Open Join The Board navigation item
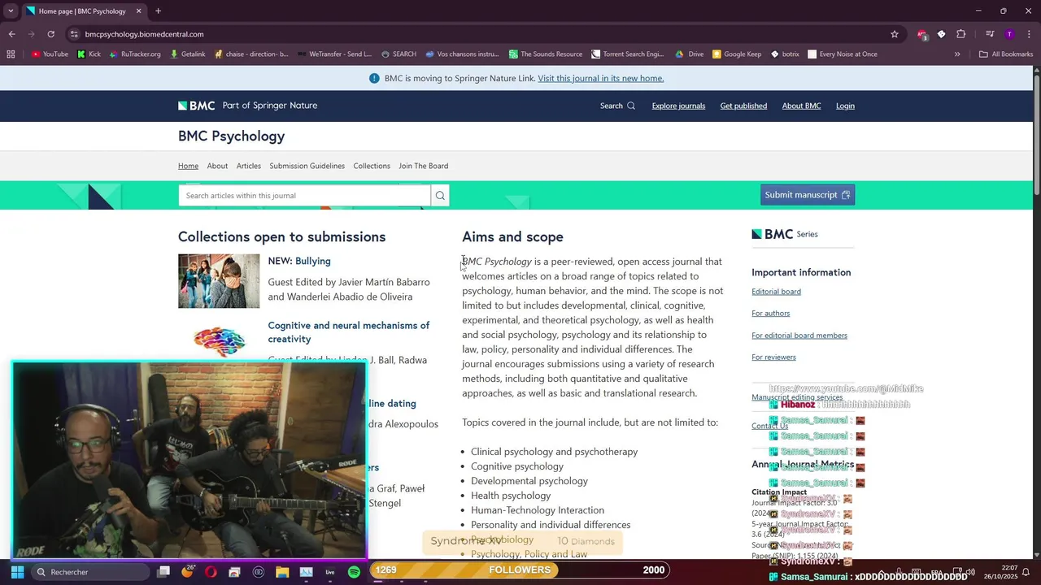The height and width of the screenshot is (585, 1041). point(423,166)
